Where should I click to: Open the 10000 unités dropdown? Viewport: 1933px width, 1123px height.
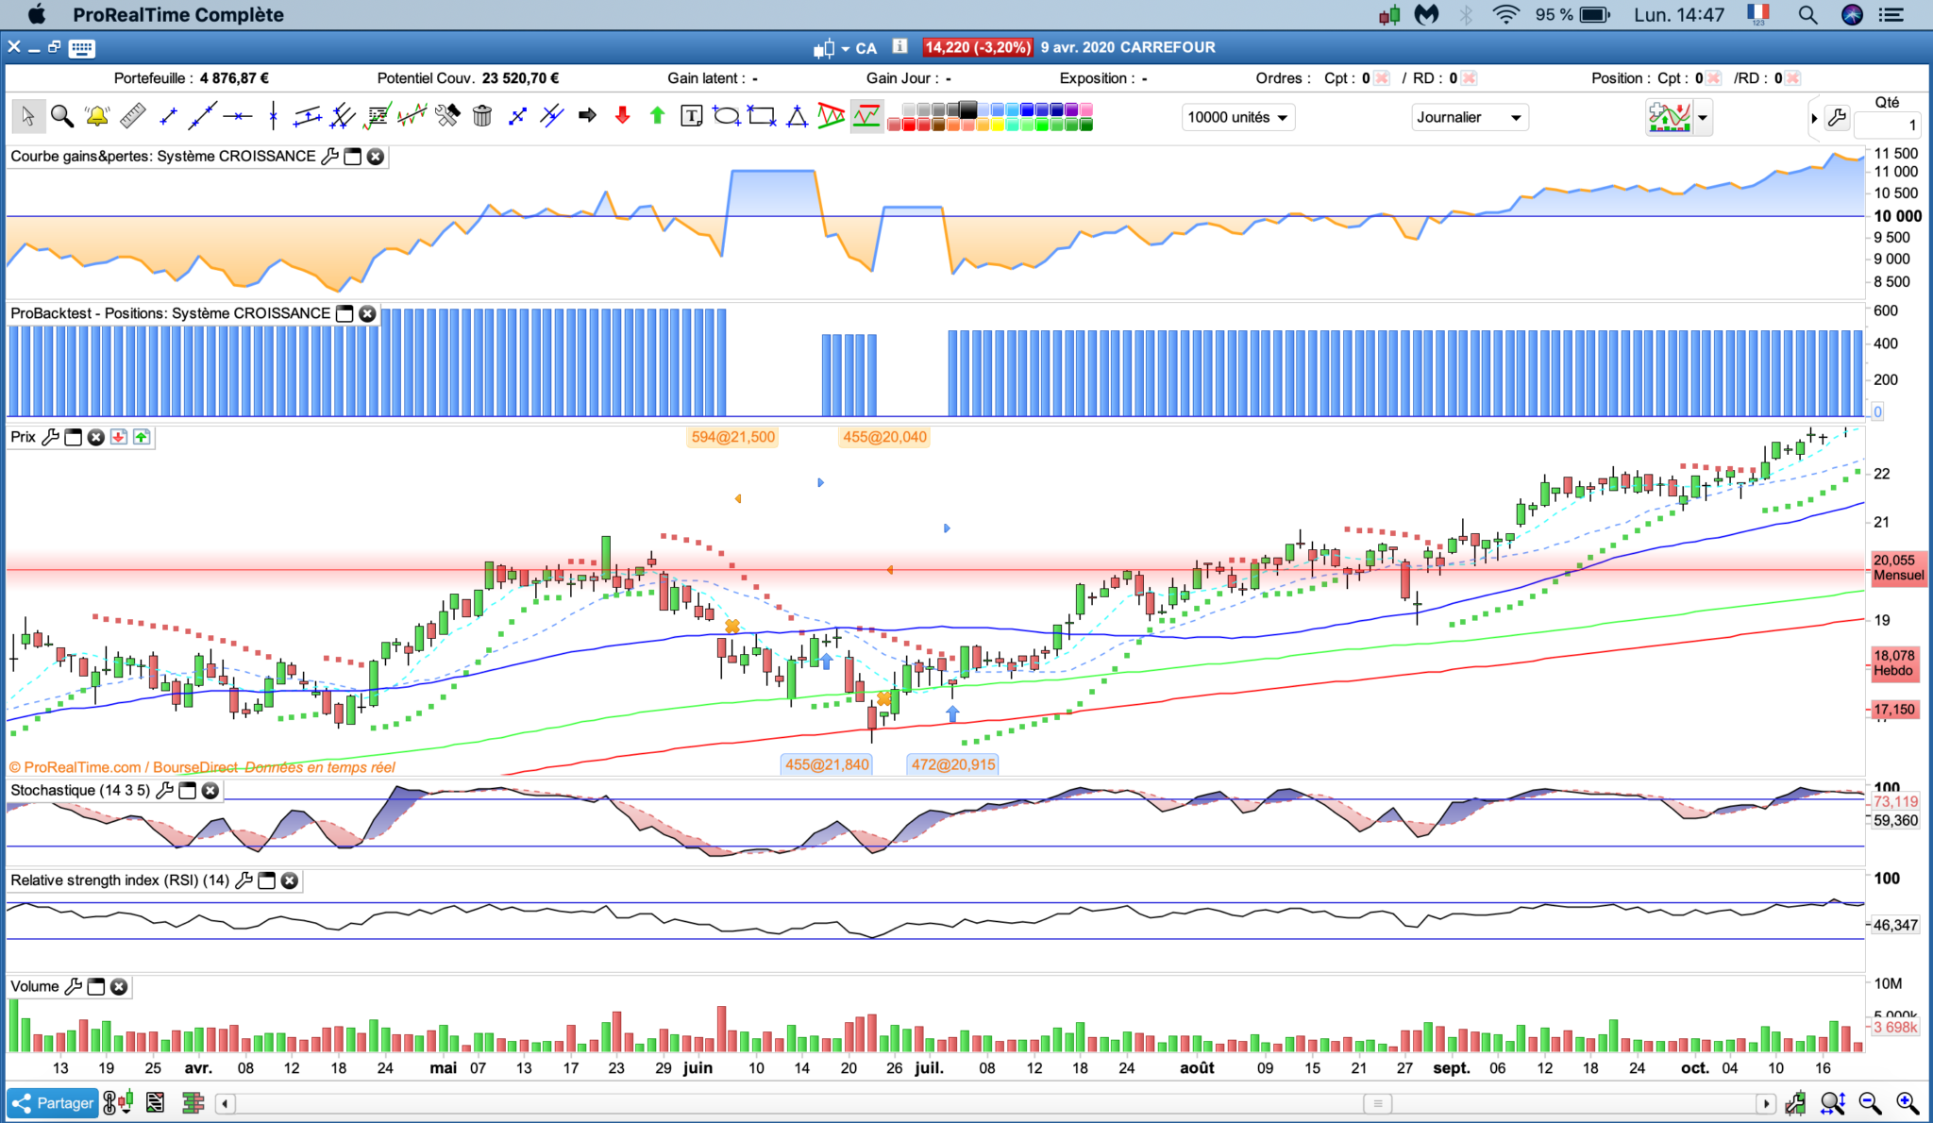(x=1237, y=117)
